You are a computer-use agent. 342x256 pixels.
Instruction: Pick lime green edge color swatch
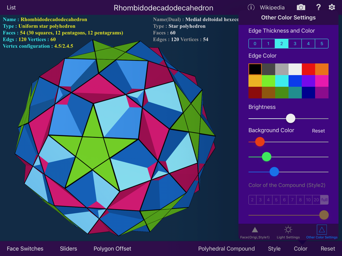pyautogui.click(x=269, y=81)
